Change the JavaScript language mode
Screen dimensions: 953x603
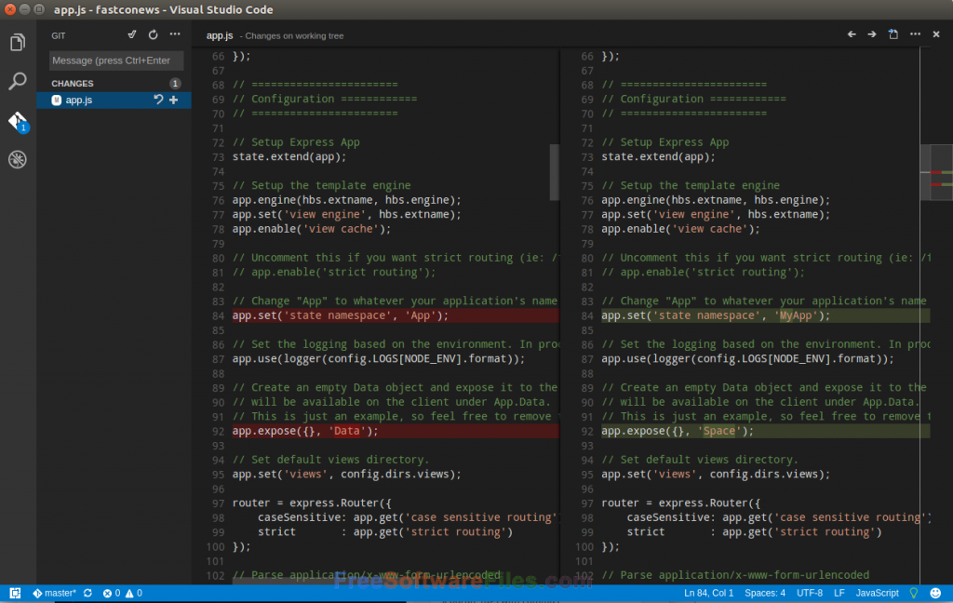point(877,592)
